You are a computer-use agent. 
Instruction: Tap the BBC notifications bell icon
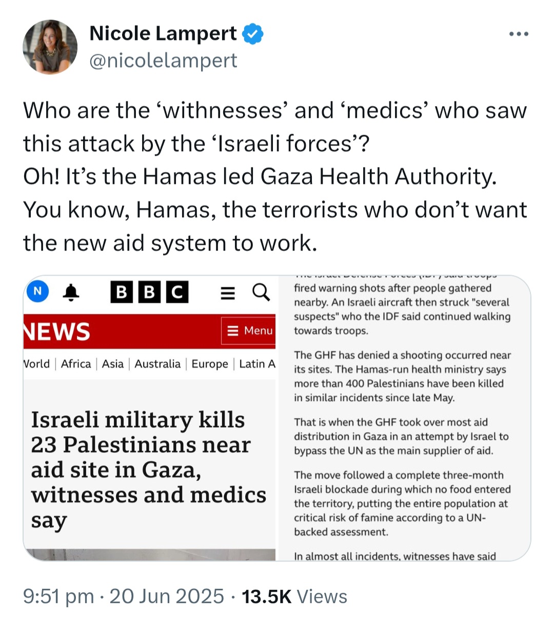(x=71, y=293)
